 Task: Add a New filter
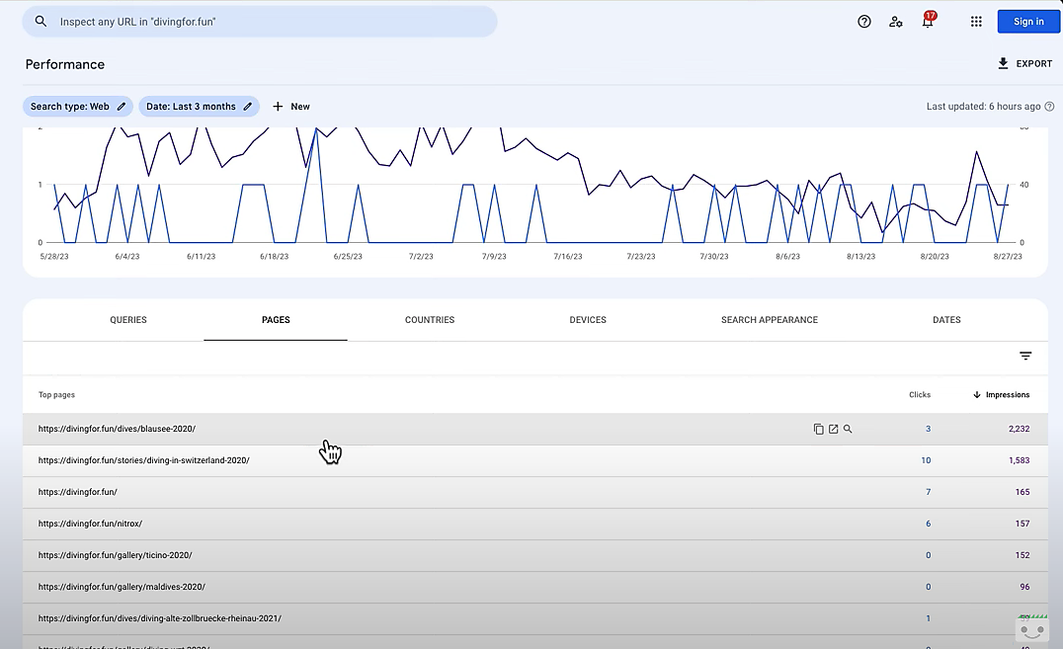coord(291,107)
